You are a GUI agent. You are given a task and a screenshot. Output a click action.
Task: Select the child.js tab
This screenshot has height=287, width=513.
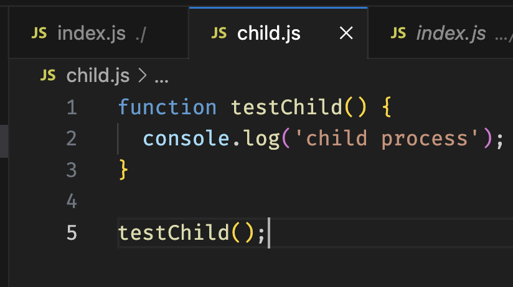[269, 34]
